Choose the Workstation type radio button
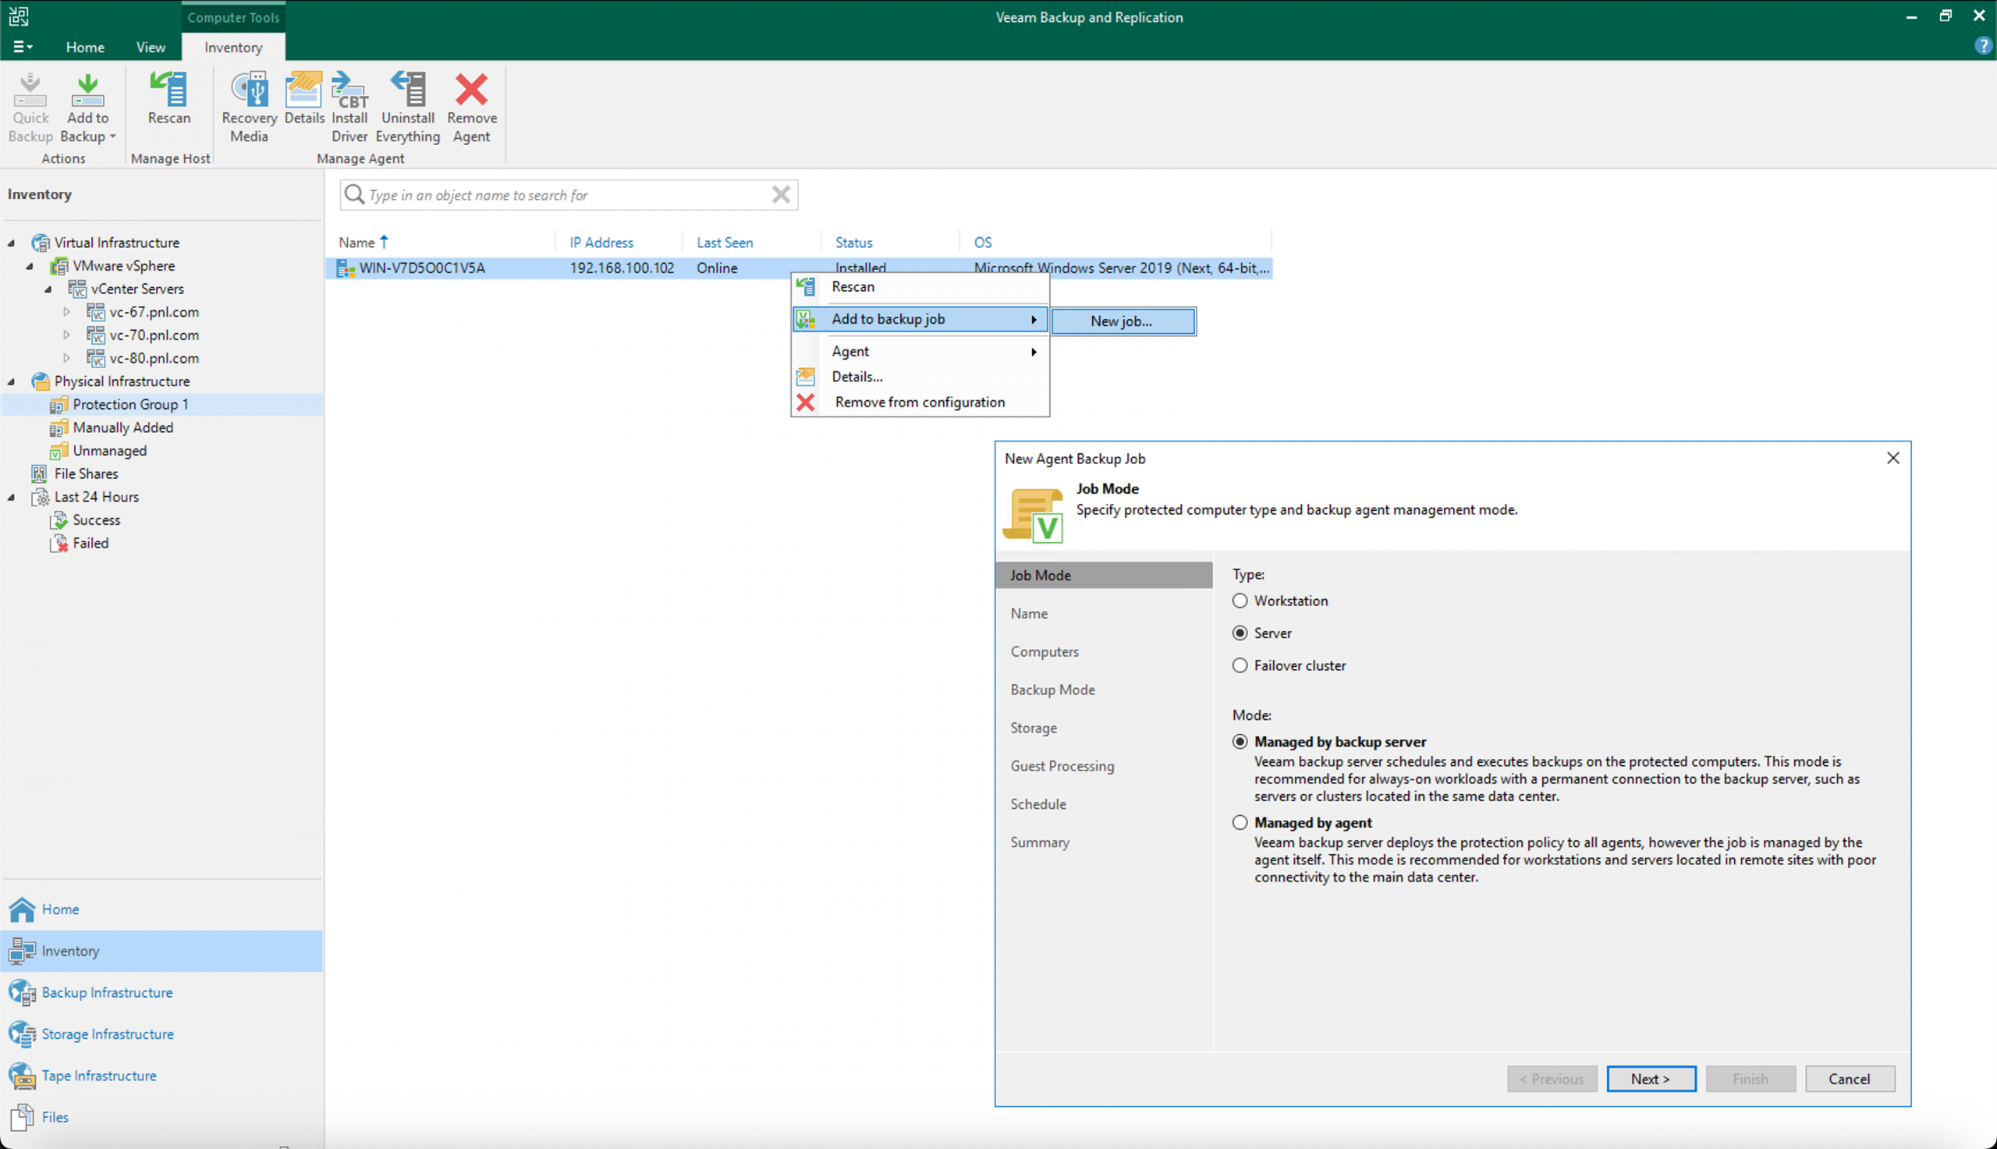Viewport: 1997px width, 1149px height. pyautogui.click(x=1240, y=601)
